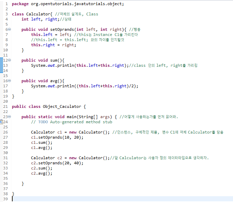Collapse the sum() method fold toggle
This screenshot has height=202, width=233.
(x=9, y=60)
